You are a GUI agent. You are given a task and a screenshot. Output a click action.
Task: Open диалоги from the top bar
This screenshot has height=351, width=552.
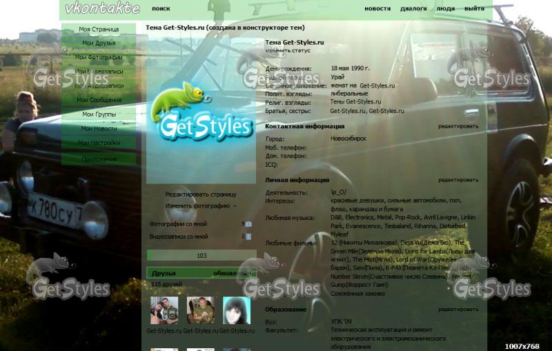(413, 9)
